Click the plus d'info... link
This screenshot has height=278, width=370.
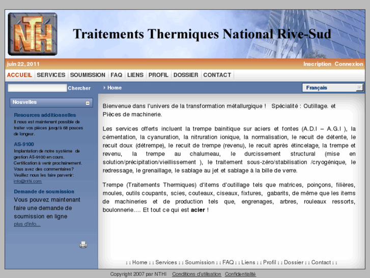click(x=27, y=224)
